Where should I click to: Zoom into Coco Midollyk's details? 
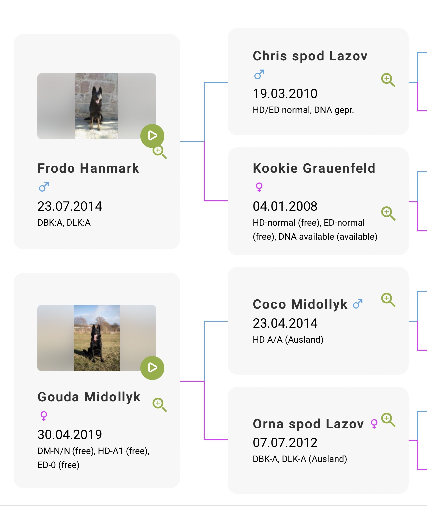(x=388, y=300)
